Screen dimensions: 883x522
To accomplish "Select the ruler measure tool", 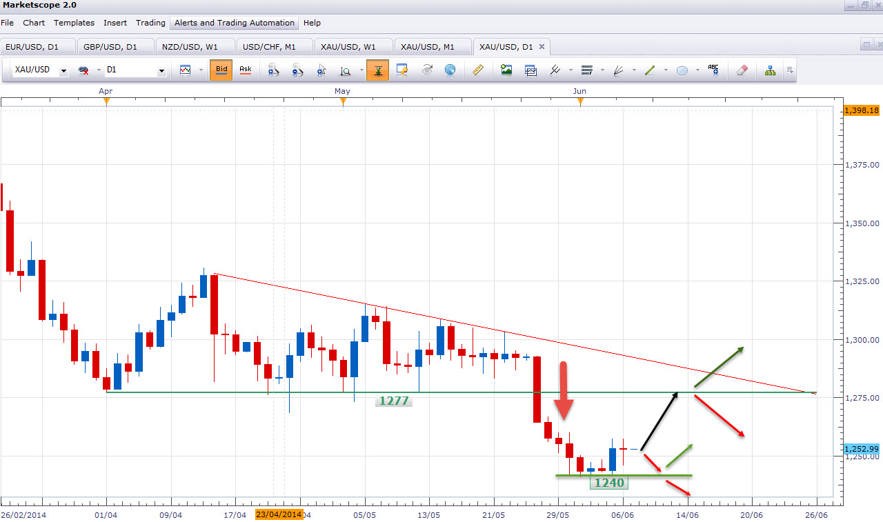I will pyautogui.click(x=479, y=70).
